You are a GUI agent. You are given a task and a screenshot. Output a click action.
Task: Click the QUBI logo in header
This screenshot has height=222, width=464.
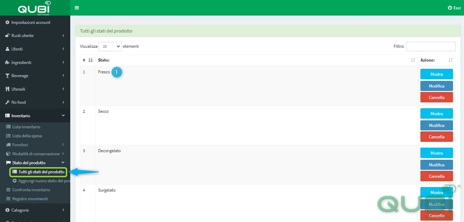click(34, 8)
